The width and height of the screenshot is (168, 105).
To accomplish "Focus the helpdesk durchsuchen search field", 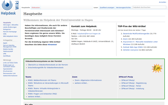I will tap(149, 7).
